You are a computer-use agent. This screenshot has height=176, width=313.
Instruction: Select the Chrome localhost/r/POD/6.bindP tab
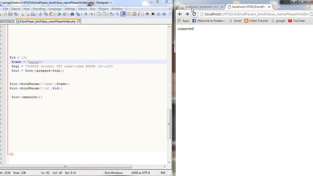(x=249, y=7)
